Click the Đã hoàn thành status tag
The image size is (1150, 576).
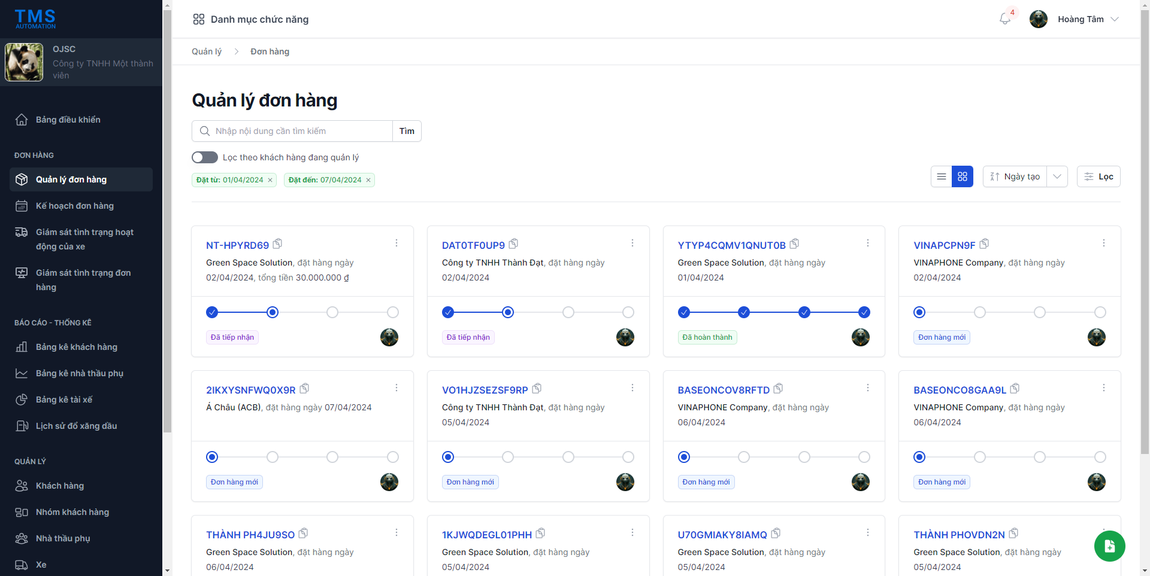tap(707, 337)
